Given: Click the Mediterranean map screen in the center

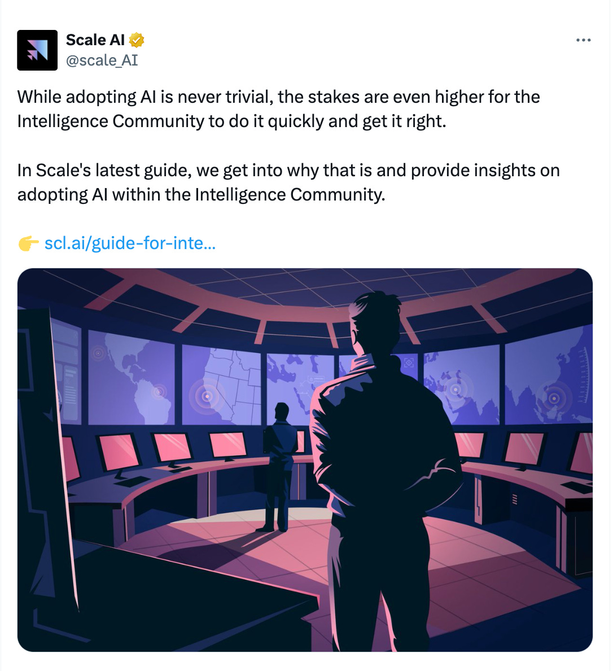Looking at the screenshot, I should 300,387.
